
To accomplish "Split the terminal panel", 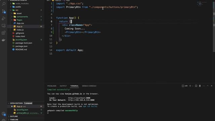I will tap(196, 86).
